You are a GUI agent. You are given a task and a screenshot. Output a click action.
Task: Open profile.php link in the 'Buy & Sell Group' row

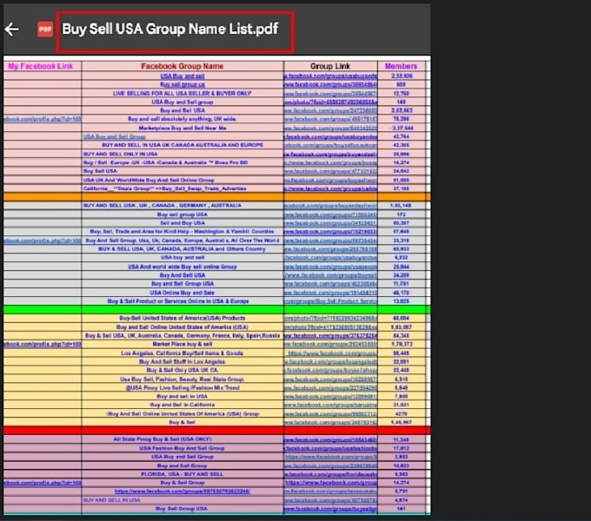coord(43,483)
